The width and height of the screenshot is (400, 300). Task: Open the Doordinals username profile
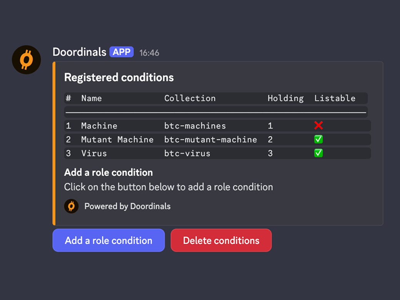79,52
